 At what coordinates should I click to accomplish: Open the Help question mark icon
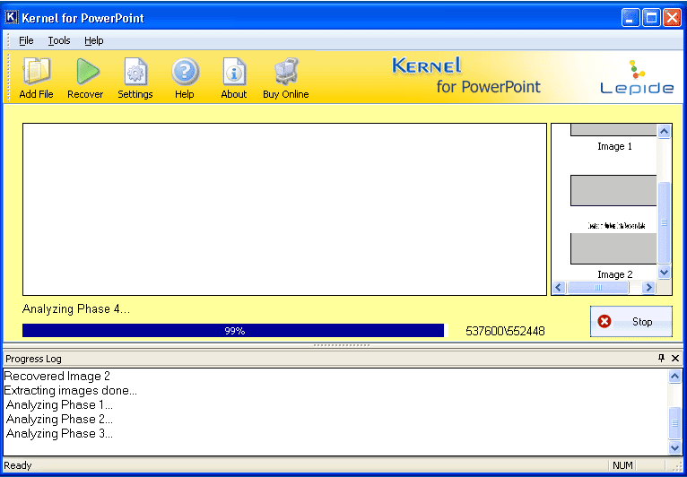(x=185, y=72)
